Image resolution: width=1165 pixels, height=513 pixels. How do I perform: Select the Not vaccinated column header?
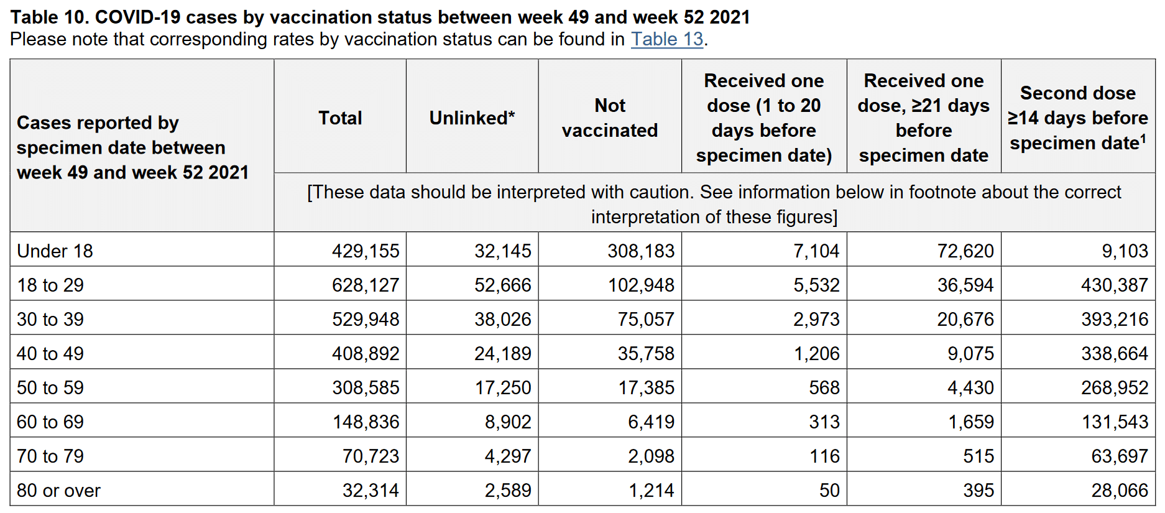coord(610,118)
